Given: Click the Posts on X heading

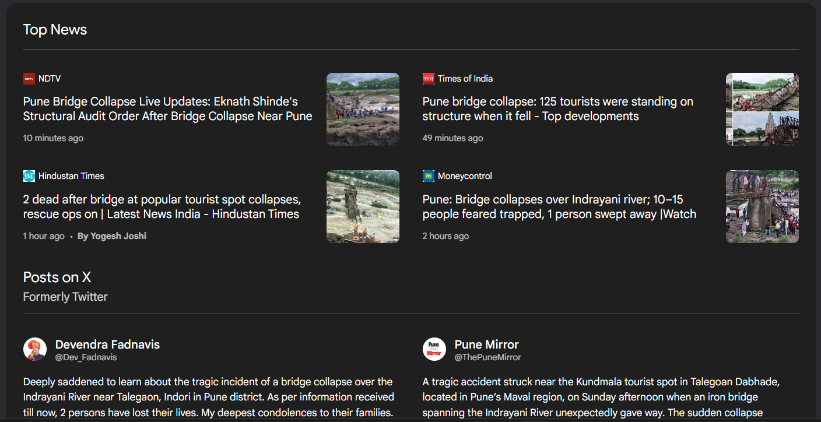Looking at the screenshot, I should [57, 277].
